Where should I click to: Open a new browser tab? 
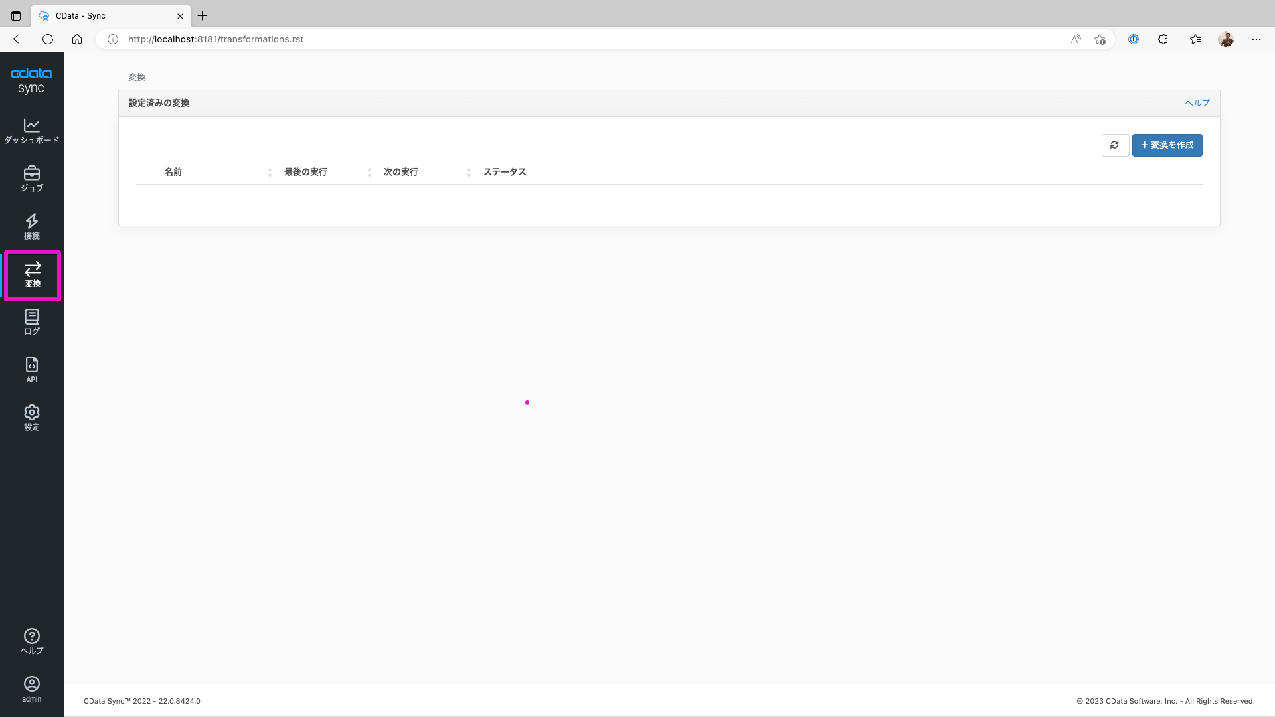[x=203, y=16]
